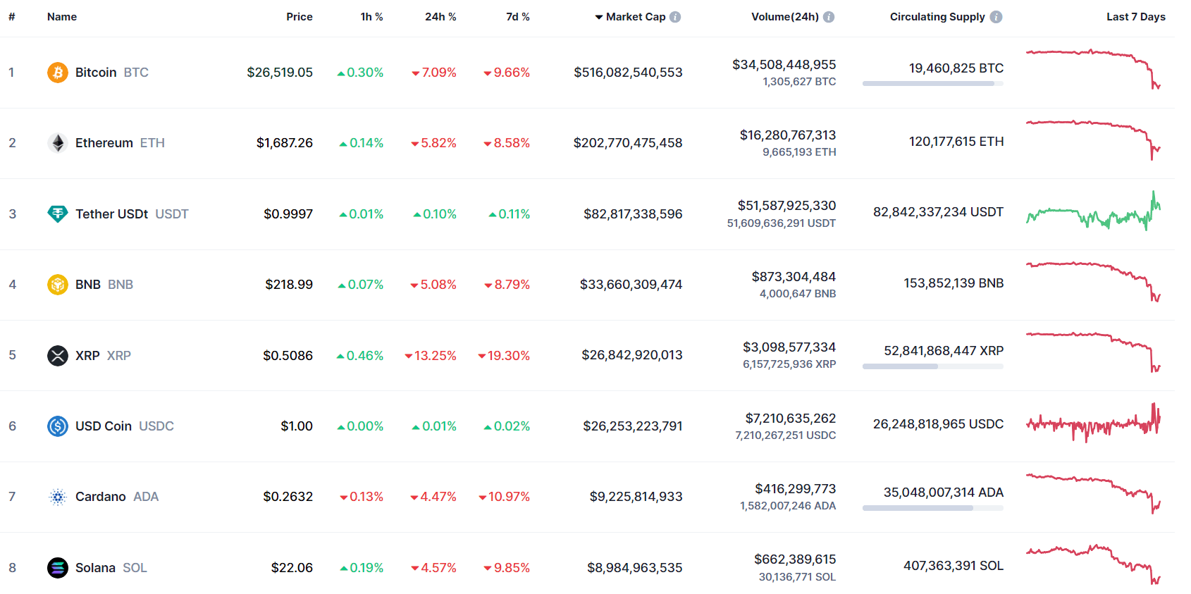Click Ethereum price $1,687.26

point(285,143)
